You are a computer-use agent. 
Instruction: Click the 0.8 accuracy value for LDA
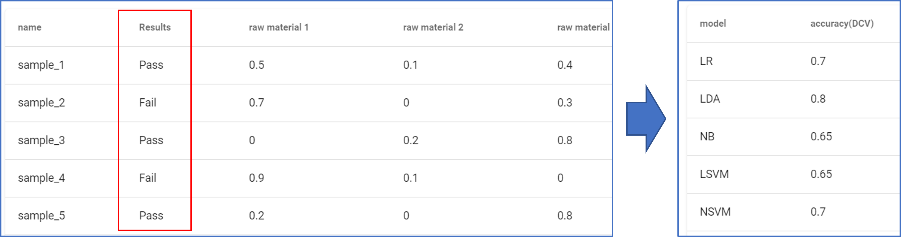coord(818,99)
